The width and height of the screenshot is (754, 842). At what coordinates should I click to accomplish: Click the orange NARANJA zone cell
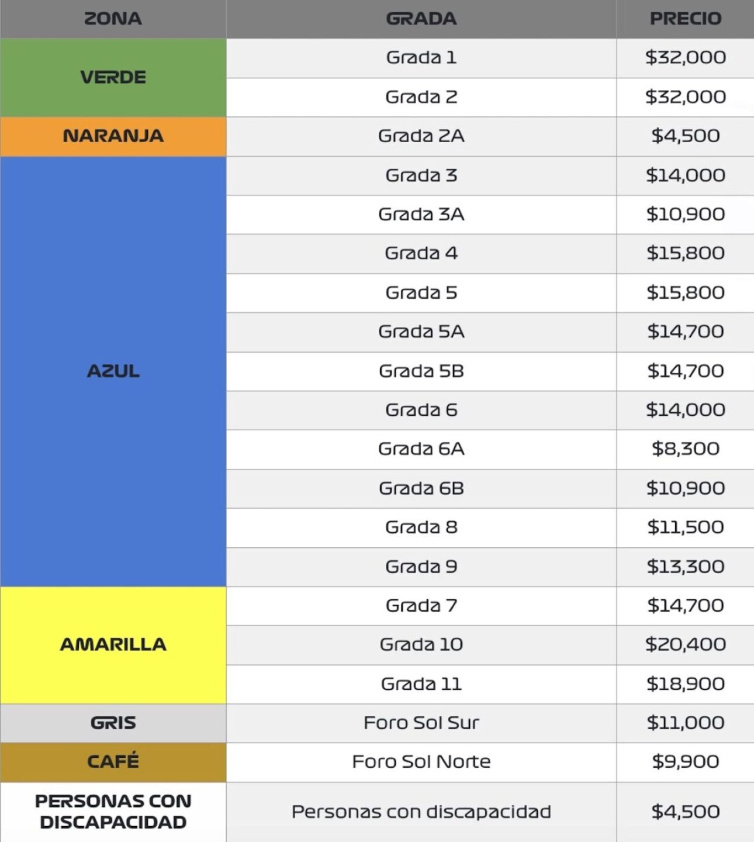pos(113,136)
